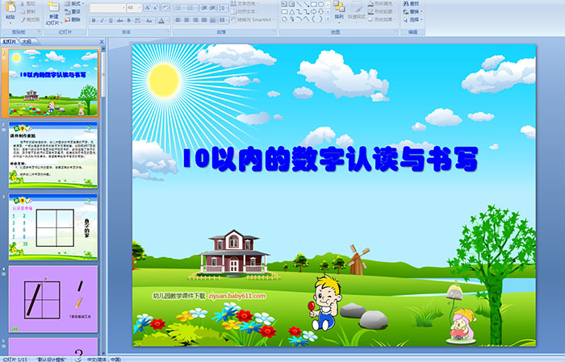
Task: Clear all formatting with the eraser icon
Action: click(165, 7)
